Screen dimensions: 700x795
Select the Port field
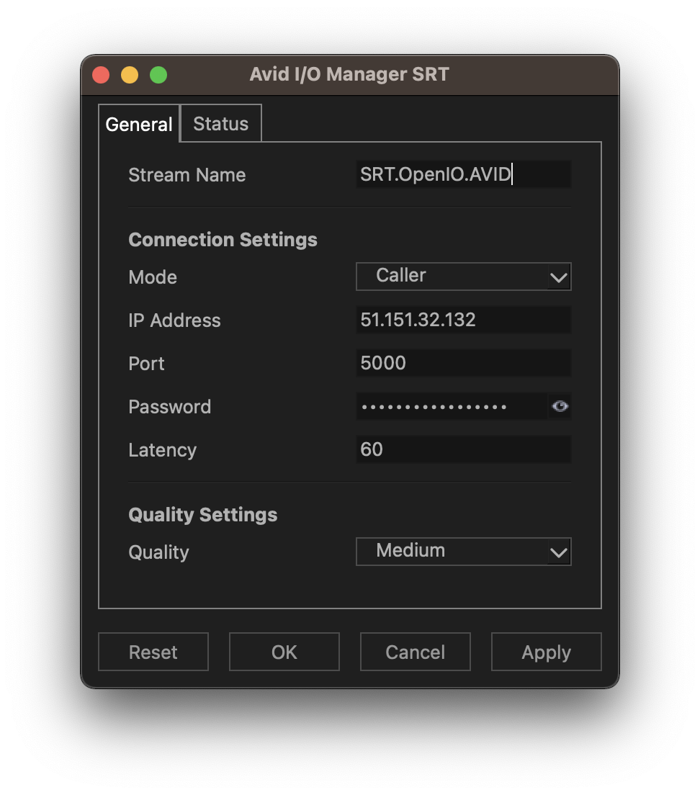463,363
